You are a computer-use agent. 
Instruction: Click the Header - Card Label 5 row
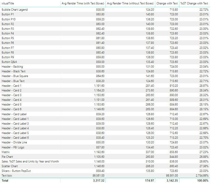point(105,133)
